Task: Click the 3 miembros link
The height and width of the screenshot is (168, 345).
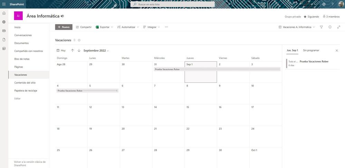Action: [x=331, y=17]
